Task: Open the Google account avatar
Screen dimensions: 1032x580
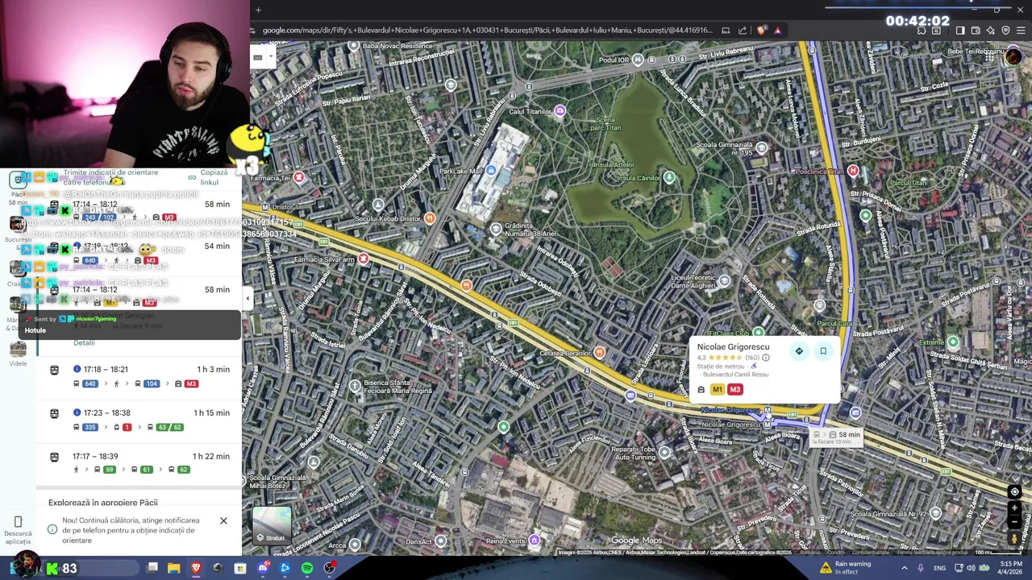Action: coord(1013,56)
